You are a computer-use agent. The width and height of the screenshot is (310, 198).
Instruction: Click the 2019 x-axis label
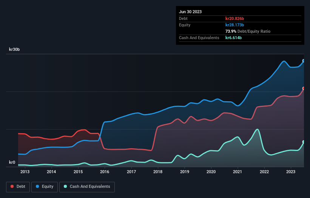tap(185, 172)
